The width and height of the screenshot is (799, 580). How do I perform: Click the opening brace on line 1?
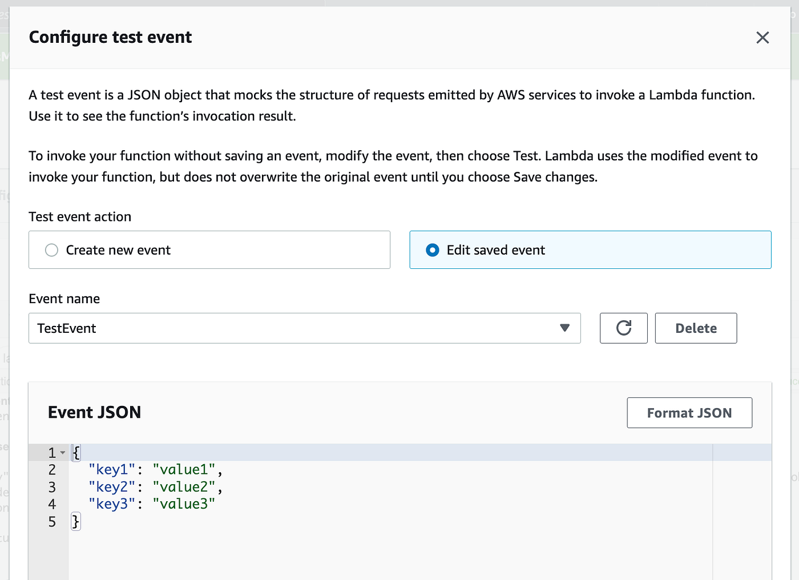click(x=76, y=453)
